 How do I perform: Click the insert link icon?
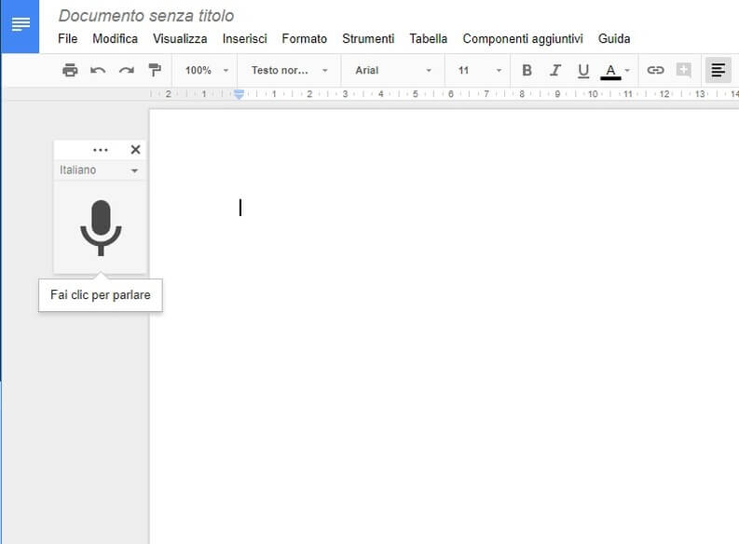click(655, 70)
